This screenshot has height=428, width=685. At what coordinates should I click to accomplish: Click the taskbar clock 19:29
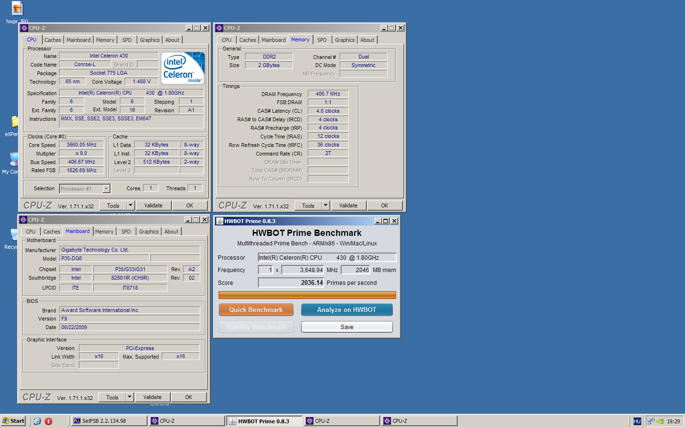point(674,421)
